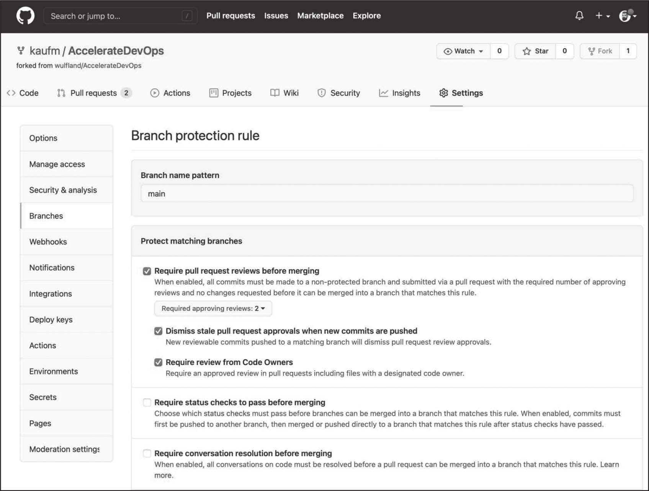This screenshot has width=649, height=491.
Task: Open the user avatar menu
Action: [627, 16]
